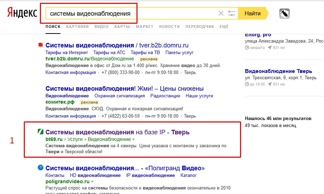Click the blue Полигранд Видео favicon

41,167
